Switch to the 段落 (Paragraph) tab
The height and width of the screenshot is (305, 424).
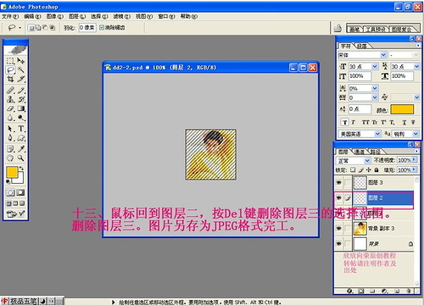click(362, 46)
